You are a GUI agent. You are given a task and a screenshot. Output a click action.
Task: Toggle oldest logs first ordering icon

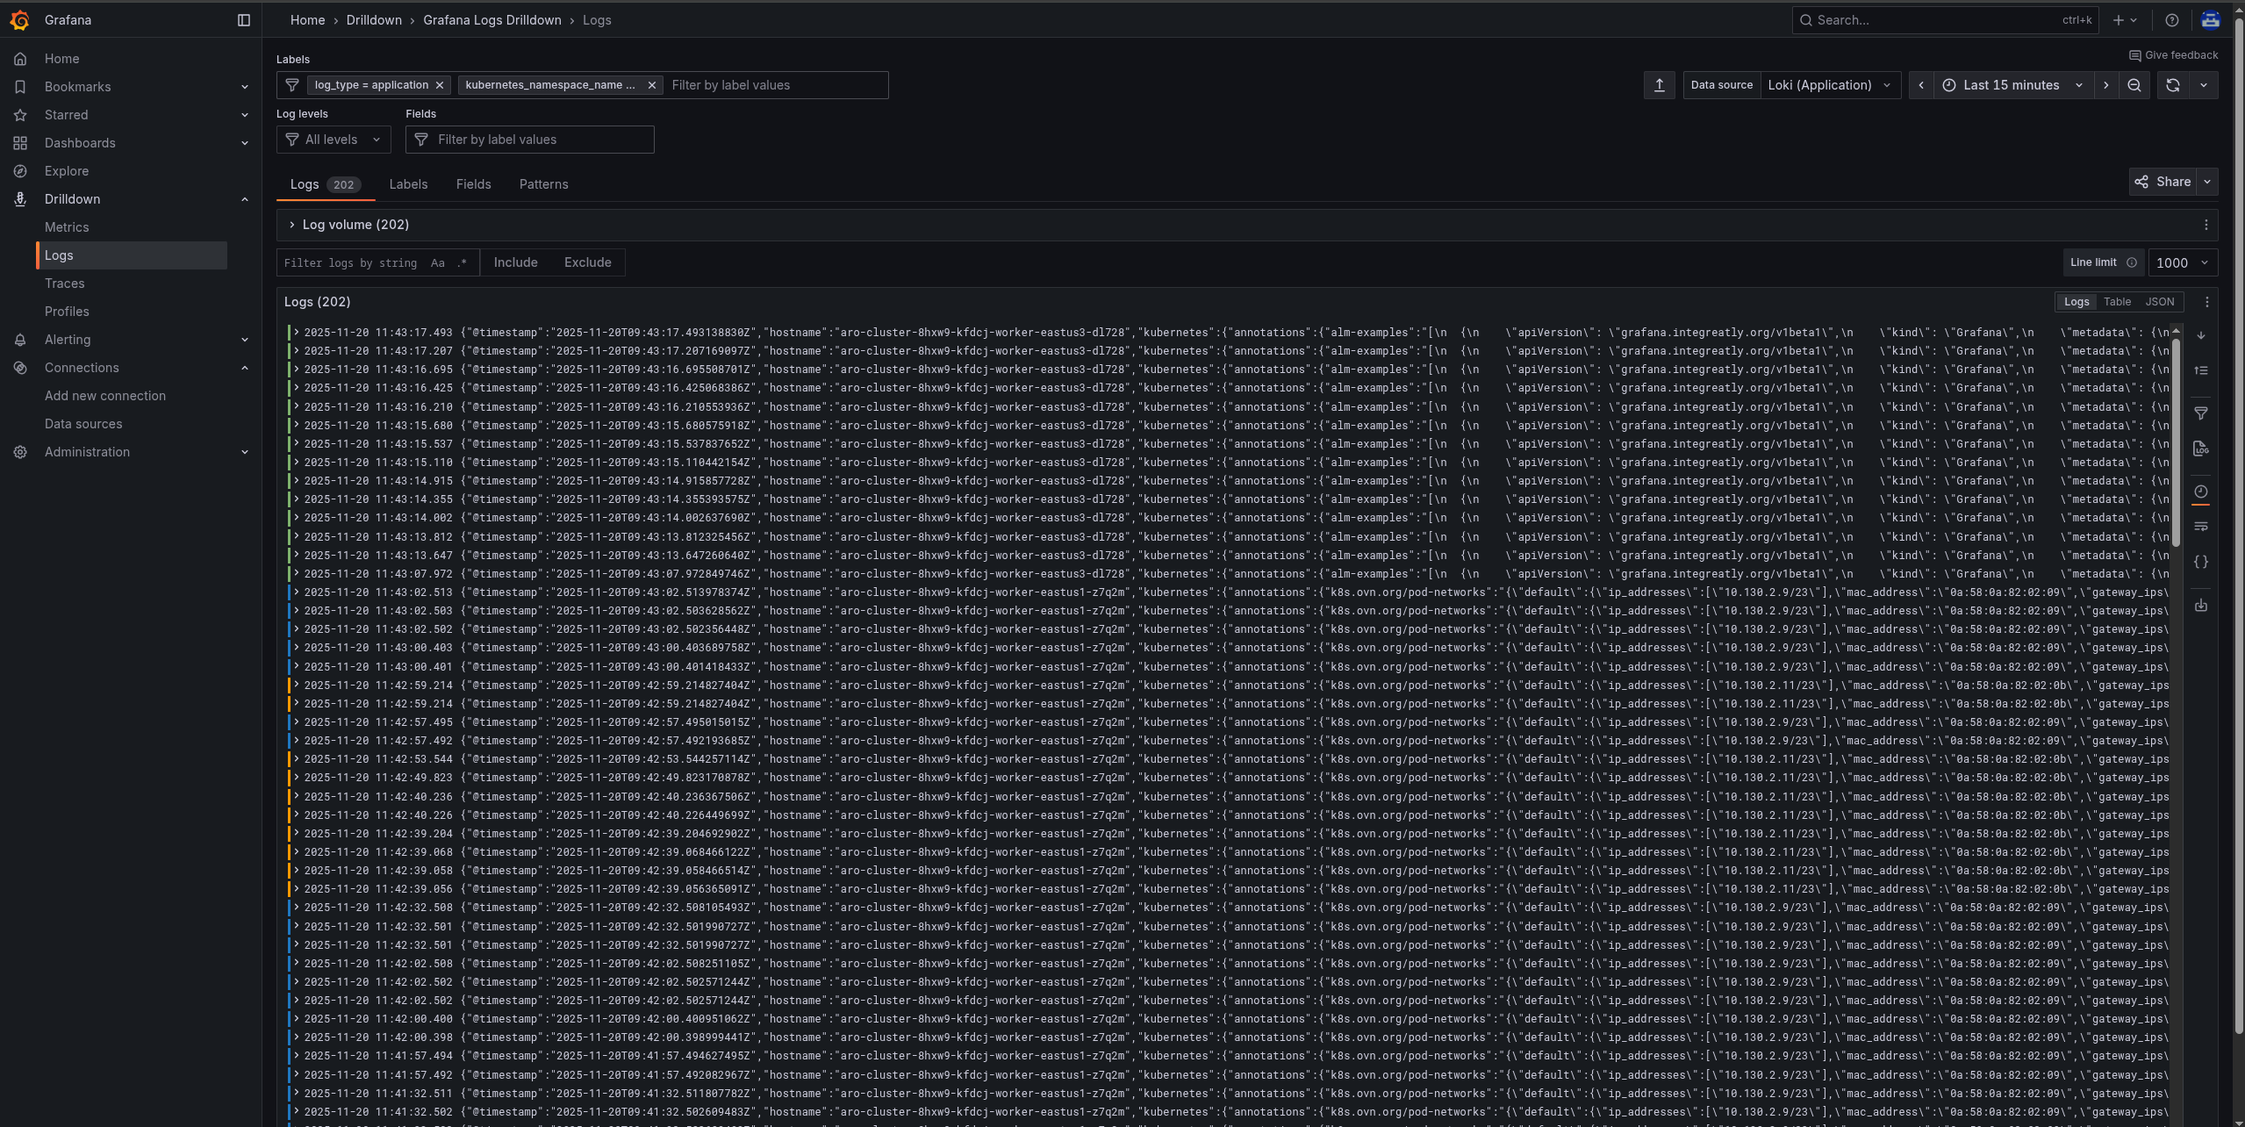click(x=2203, y=370)
